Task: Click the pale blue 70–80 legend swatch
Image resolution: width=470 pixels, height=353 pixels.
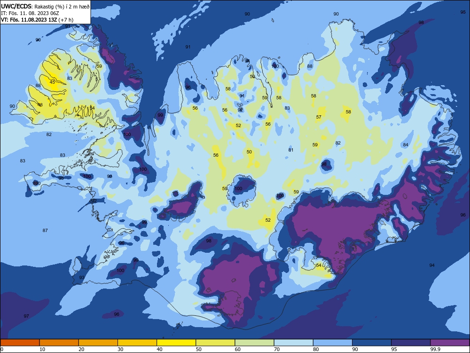Action: [294, 343]
